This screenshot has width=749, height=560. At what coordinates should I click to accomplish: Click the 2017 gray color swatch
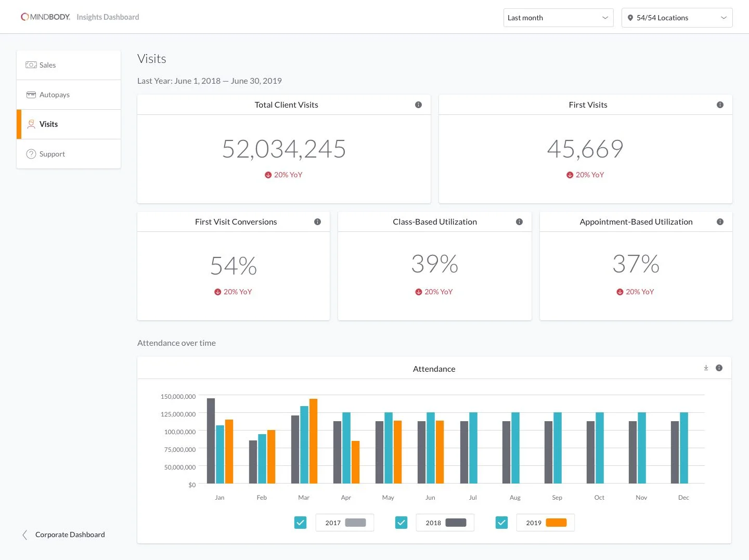356,523
